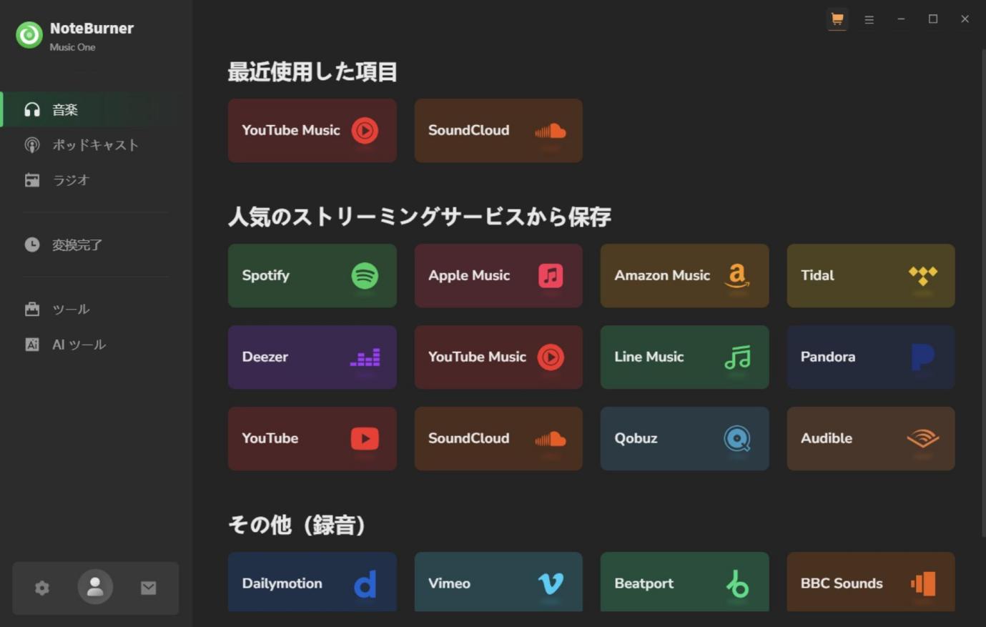The width and height of the screenshot is (986, 627).
Task: Click YouTube Music icon in streaming section
Action: pos(551,357)
